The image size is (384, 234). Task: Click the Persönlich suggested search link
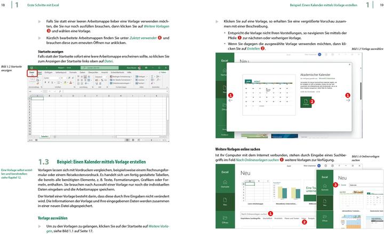(278, 219)
